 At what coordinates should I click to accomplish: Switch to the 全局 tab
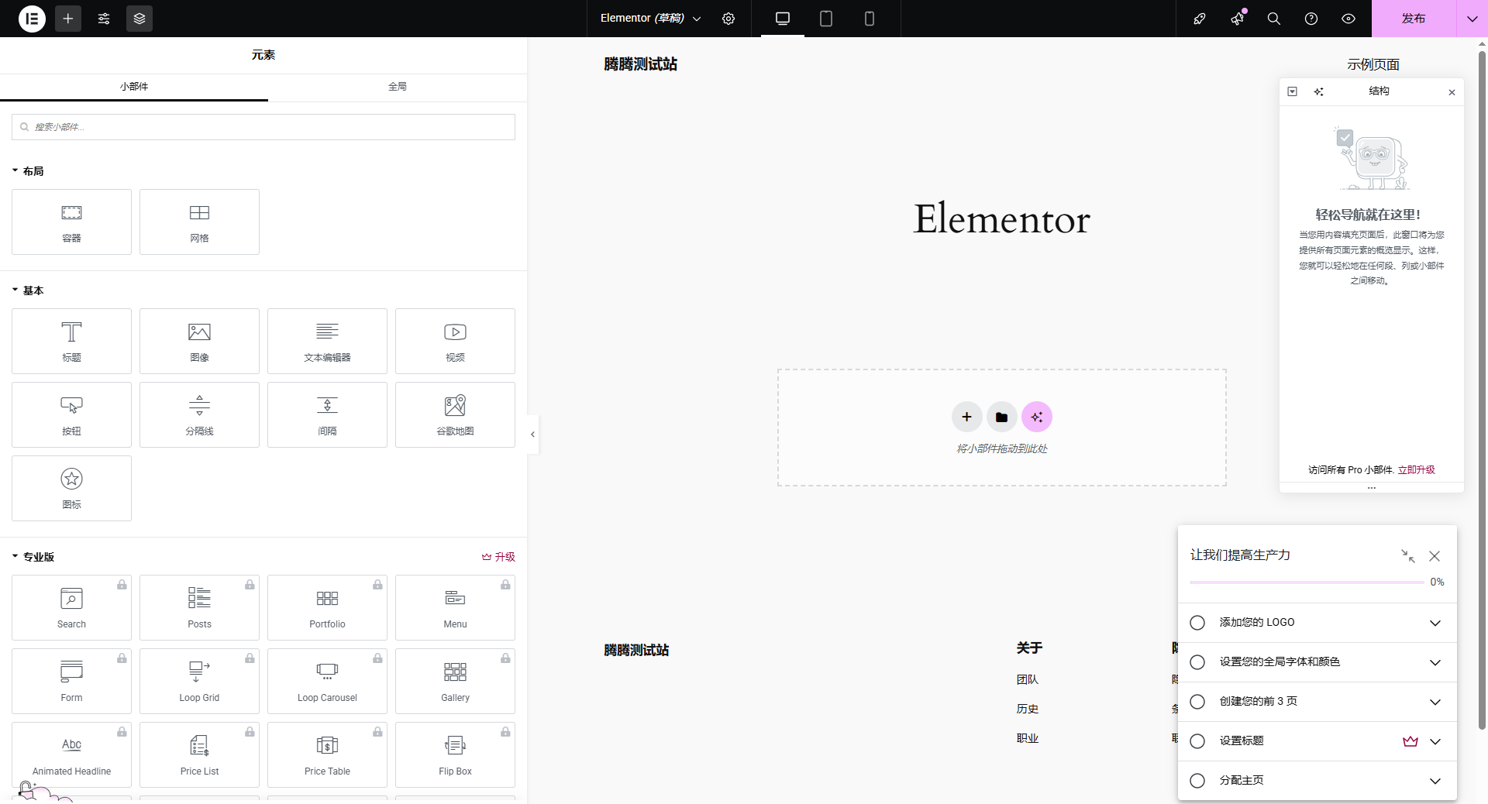tap(398, 87)
